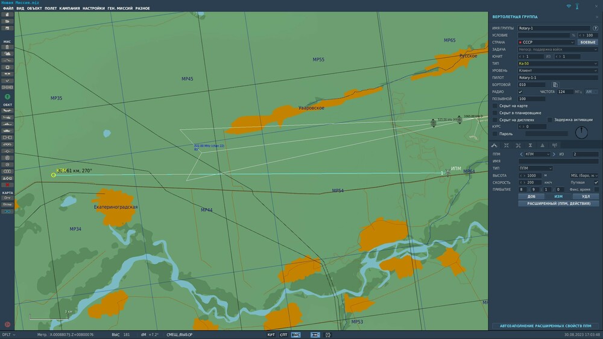Click the fullscreen map icon in bottom bar

pyautogui.click(x=328, y=335)
